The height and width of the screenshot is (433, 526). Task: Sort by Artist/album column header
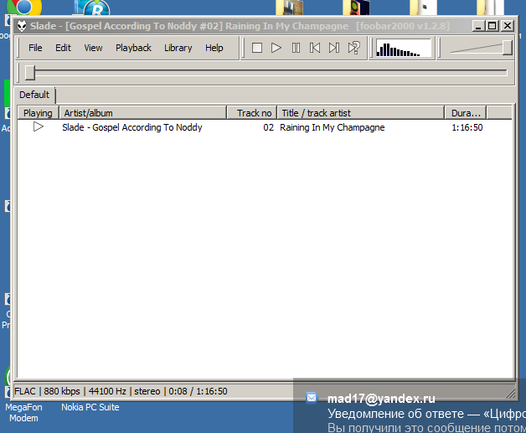(x=143, y=113)
